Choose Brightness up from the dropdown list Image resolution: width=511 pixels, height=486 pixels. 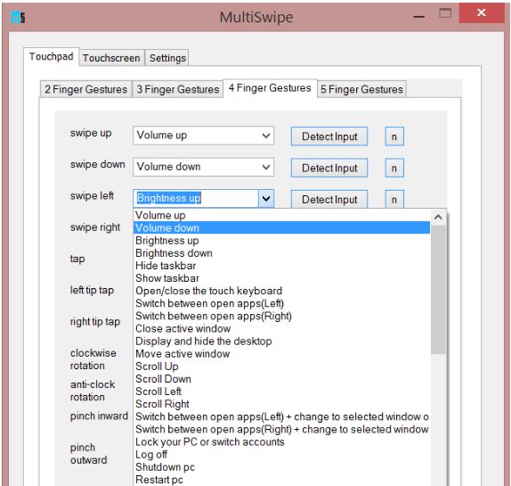coord(282,241)
